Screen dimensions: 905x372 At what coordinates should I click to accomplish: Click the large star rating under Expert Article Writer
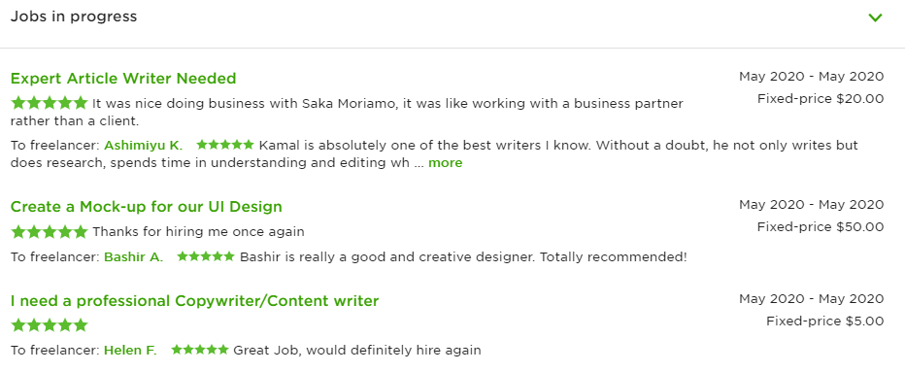click(50, 103)
